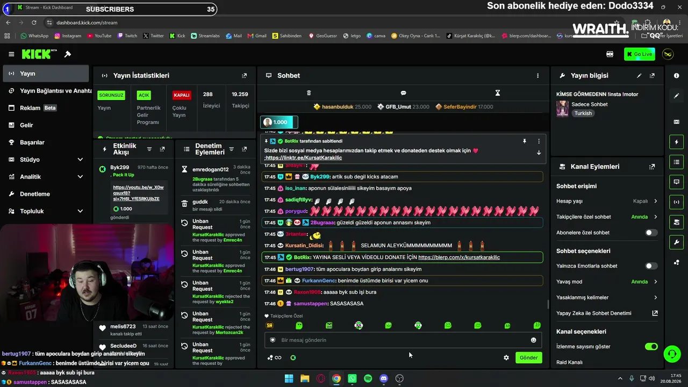Toggle Abonelere özel sohbet switch
Viewport: 688px width, 387px height.
click(x=651, y=233)
